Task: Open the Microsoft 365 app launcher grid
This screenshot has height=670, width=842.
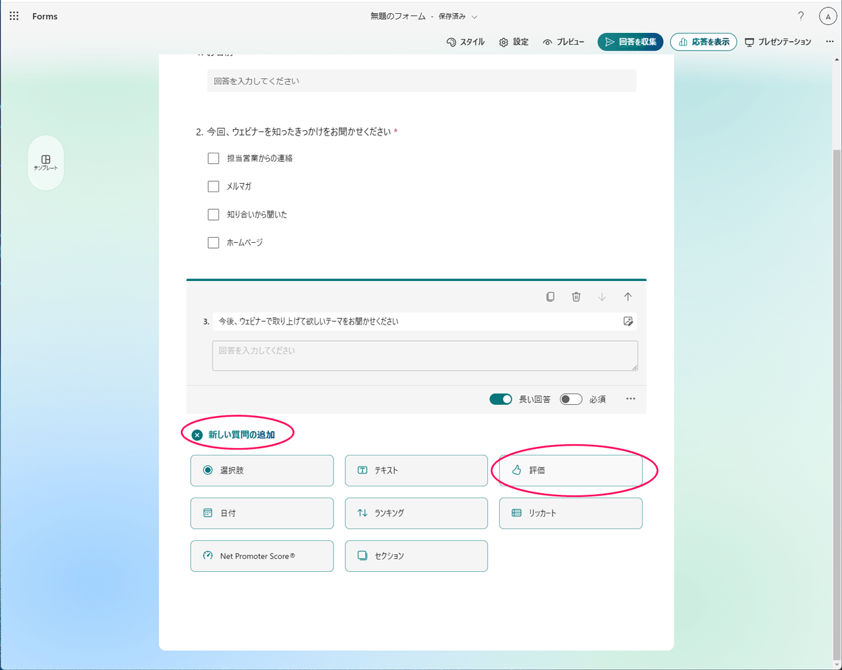Action: pos(14,16)
